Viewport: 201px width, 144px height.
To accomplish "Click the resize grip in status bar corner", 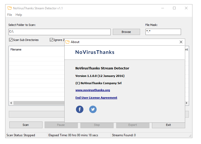I will (x=190, y=136).
